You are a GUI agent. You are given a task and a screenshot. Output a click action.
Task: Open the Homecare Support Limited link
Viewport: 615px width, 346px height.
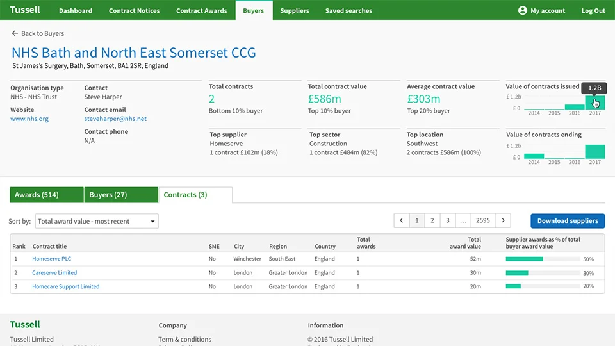65,286
